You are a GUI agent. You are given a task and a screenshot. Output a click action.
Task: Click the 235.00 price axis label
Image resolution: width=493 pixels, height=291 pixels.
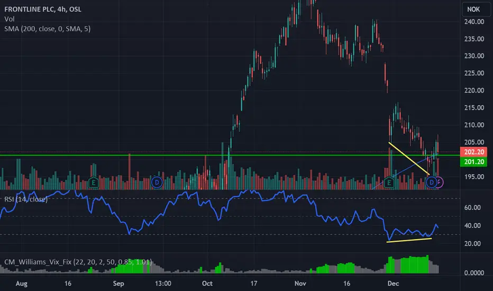coord(474,39)
